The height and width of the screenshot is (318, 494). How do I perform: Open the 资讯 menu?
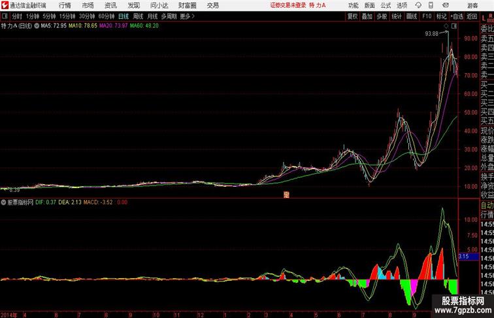pos(110,5)
